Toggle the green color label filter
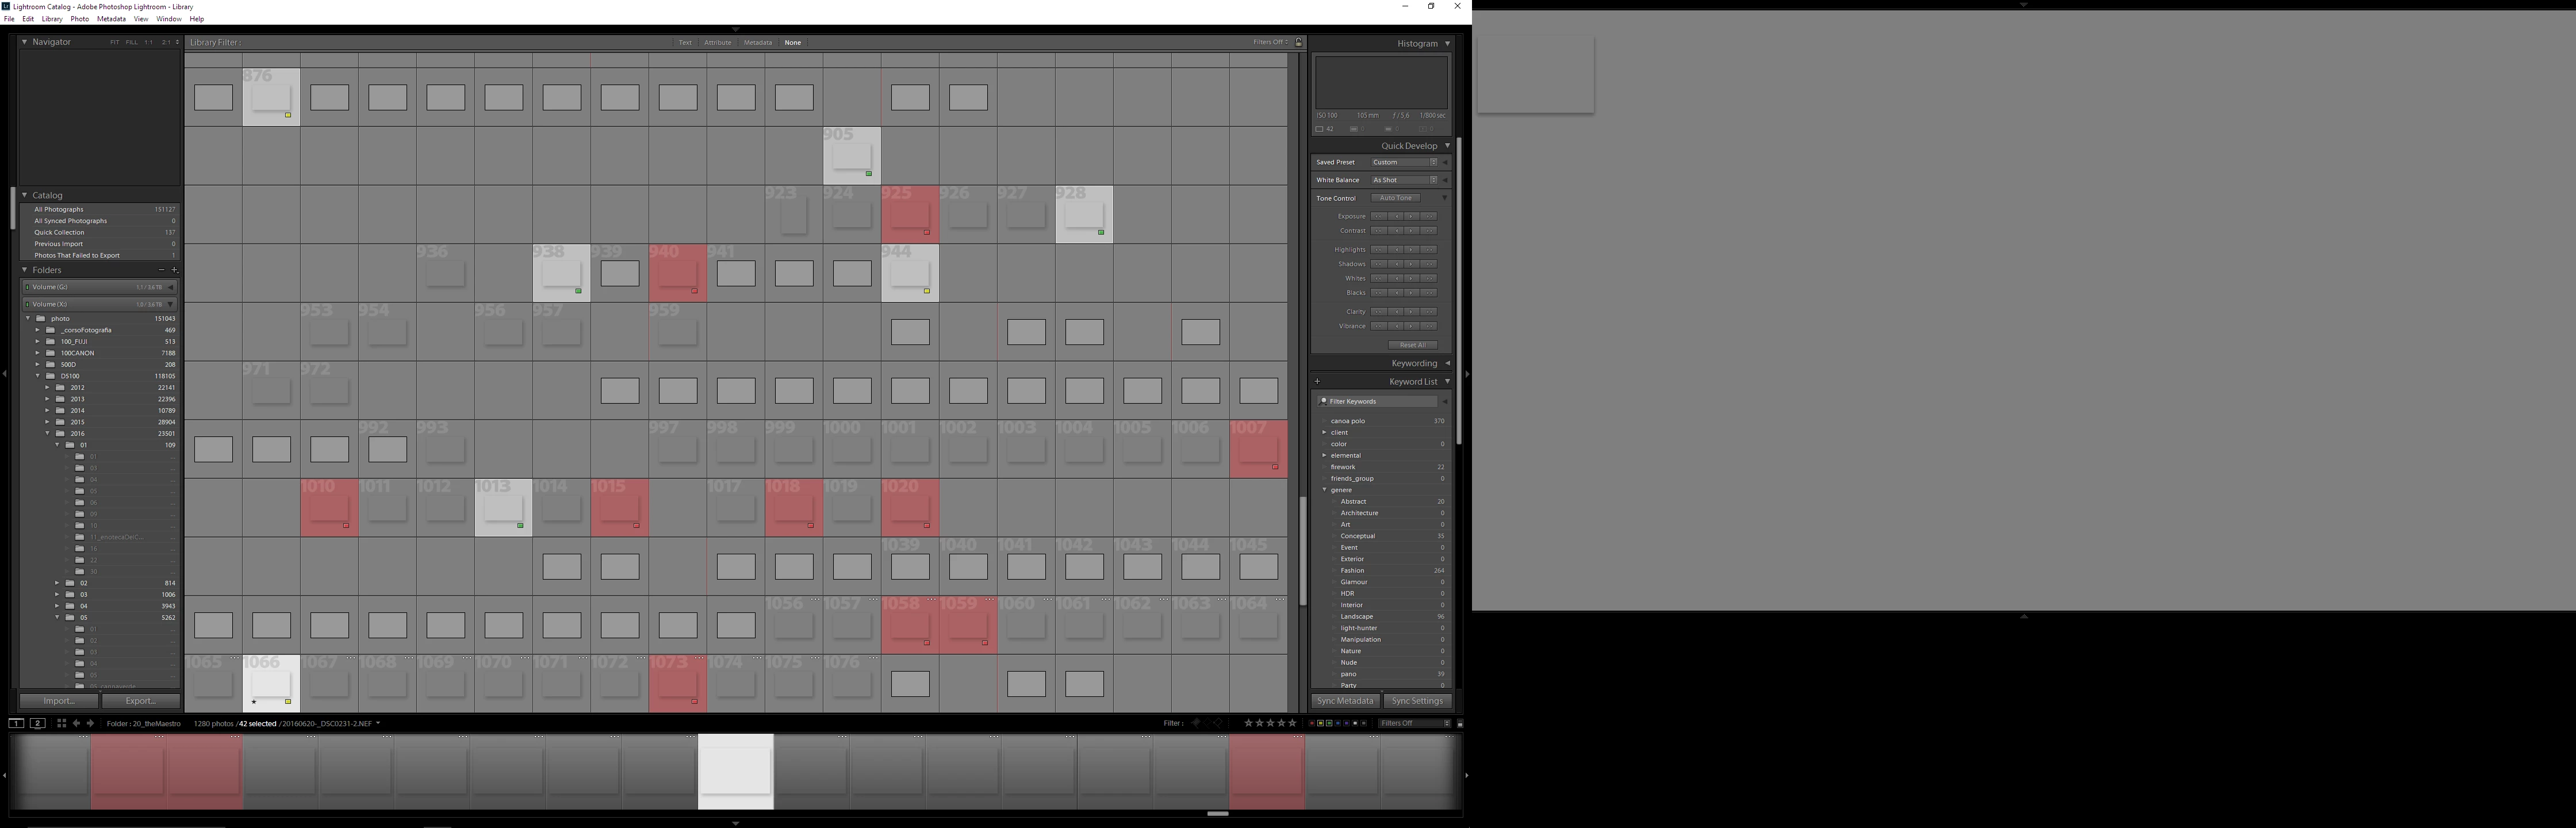Viewport: 2576px width, 828px height. tap(1329, 723)
